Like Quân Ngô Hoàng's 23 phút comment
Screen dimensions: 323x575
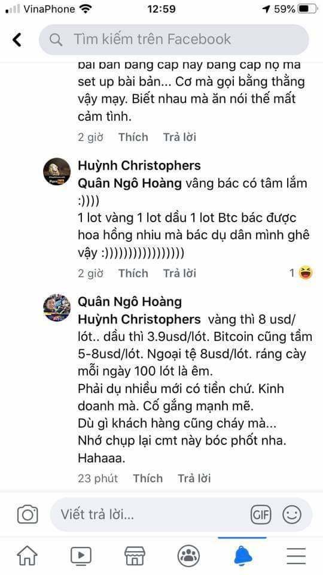point(148,478)
